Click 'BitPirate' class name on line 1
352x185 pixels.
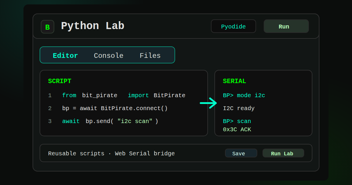170,95
